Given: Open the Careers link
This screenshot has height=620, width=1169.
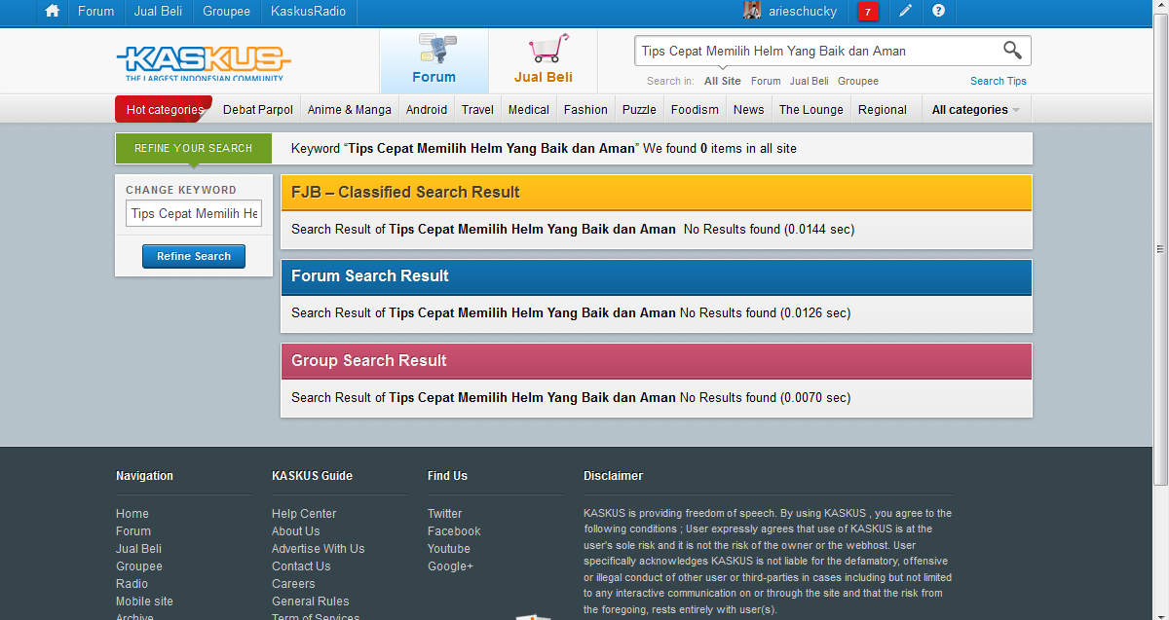Looking at the screenshot, I should (293, 584).
